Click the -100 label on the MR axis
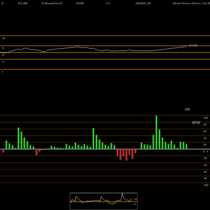This screenshot has height=210, width=210. (206, 185)
